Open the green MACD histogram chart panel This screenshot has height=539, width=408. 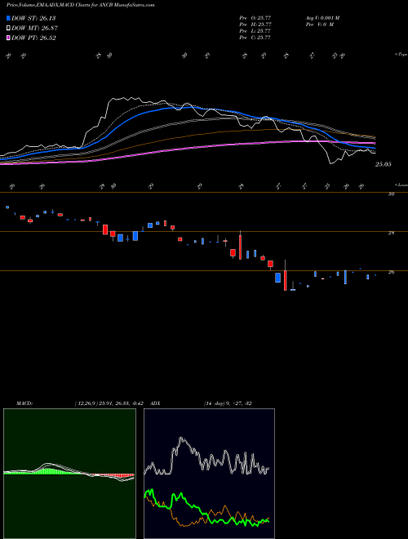69,474
